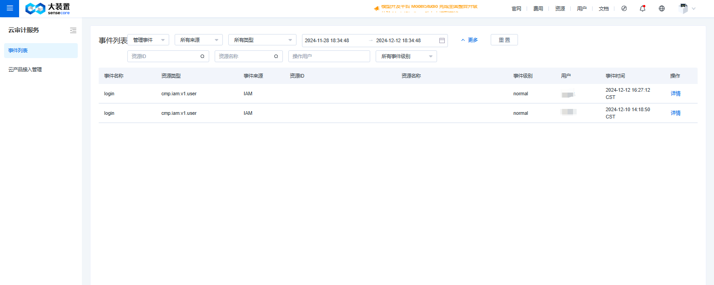Open the 所有来源 source dropdown
This screenshot has width=714, height=285.
click(x=199, y=40)
